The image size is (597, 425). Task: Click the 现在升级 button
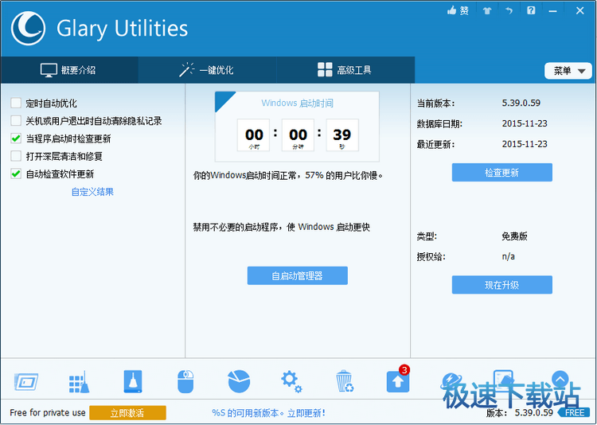[501, 285]
